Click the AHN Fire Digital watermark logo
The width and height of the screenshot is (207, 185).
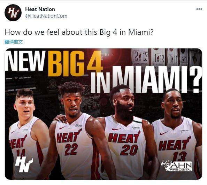pyautogui.click(x=176, y=166)
